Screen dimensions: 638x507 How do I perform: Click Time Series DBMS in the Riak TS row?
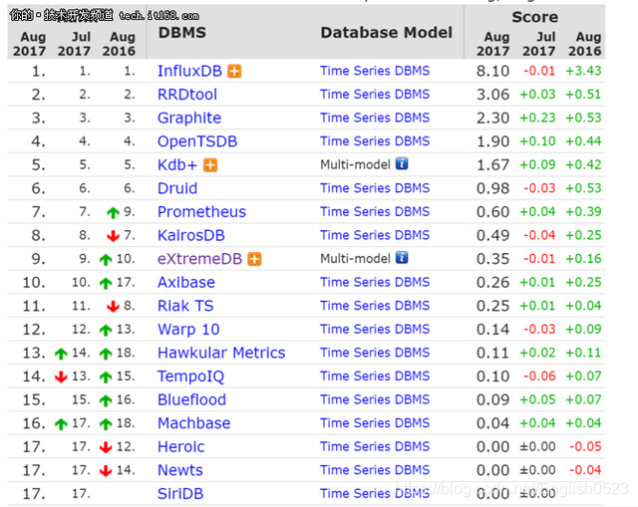[375, 306]
